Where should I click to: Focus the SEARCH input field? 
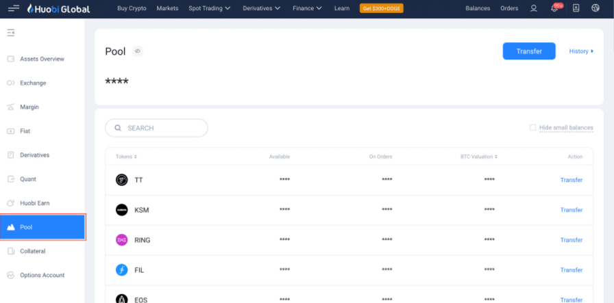point(156,128)
